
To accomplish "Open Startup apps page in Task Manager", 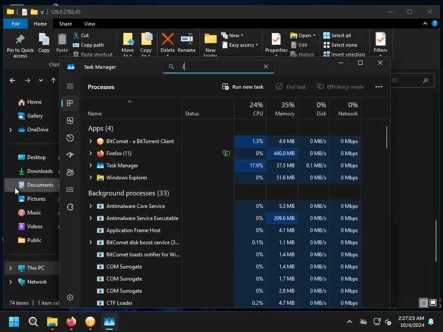I will pyautogui.click(x=70, y=155).
